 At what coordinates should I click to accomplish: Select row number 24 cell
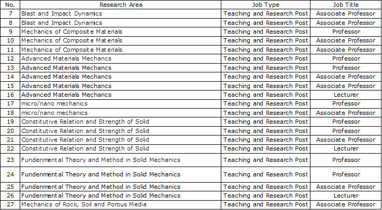click(10, 174)
